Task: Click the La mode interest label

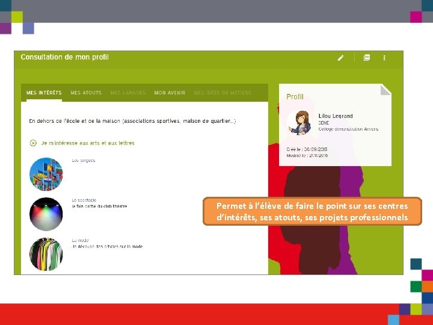Action: (80, 240)
